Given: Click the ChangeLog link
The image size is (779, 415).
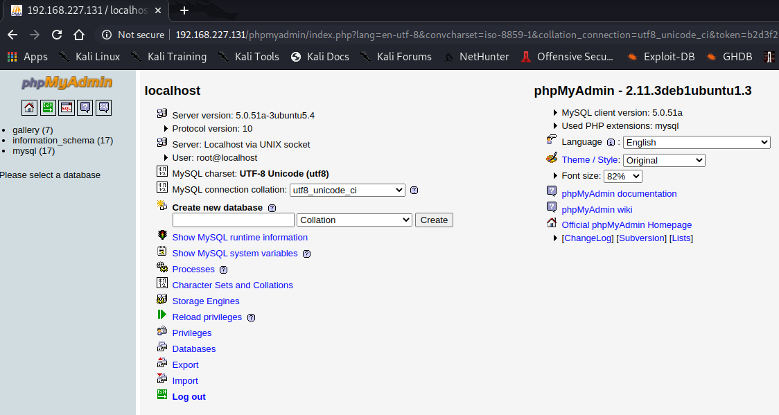Looking at the screenshot, I should 588,238.
